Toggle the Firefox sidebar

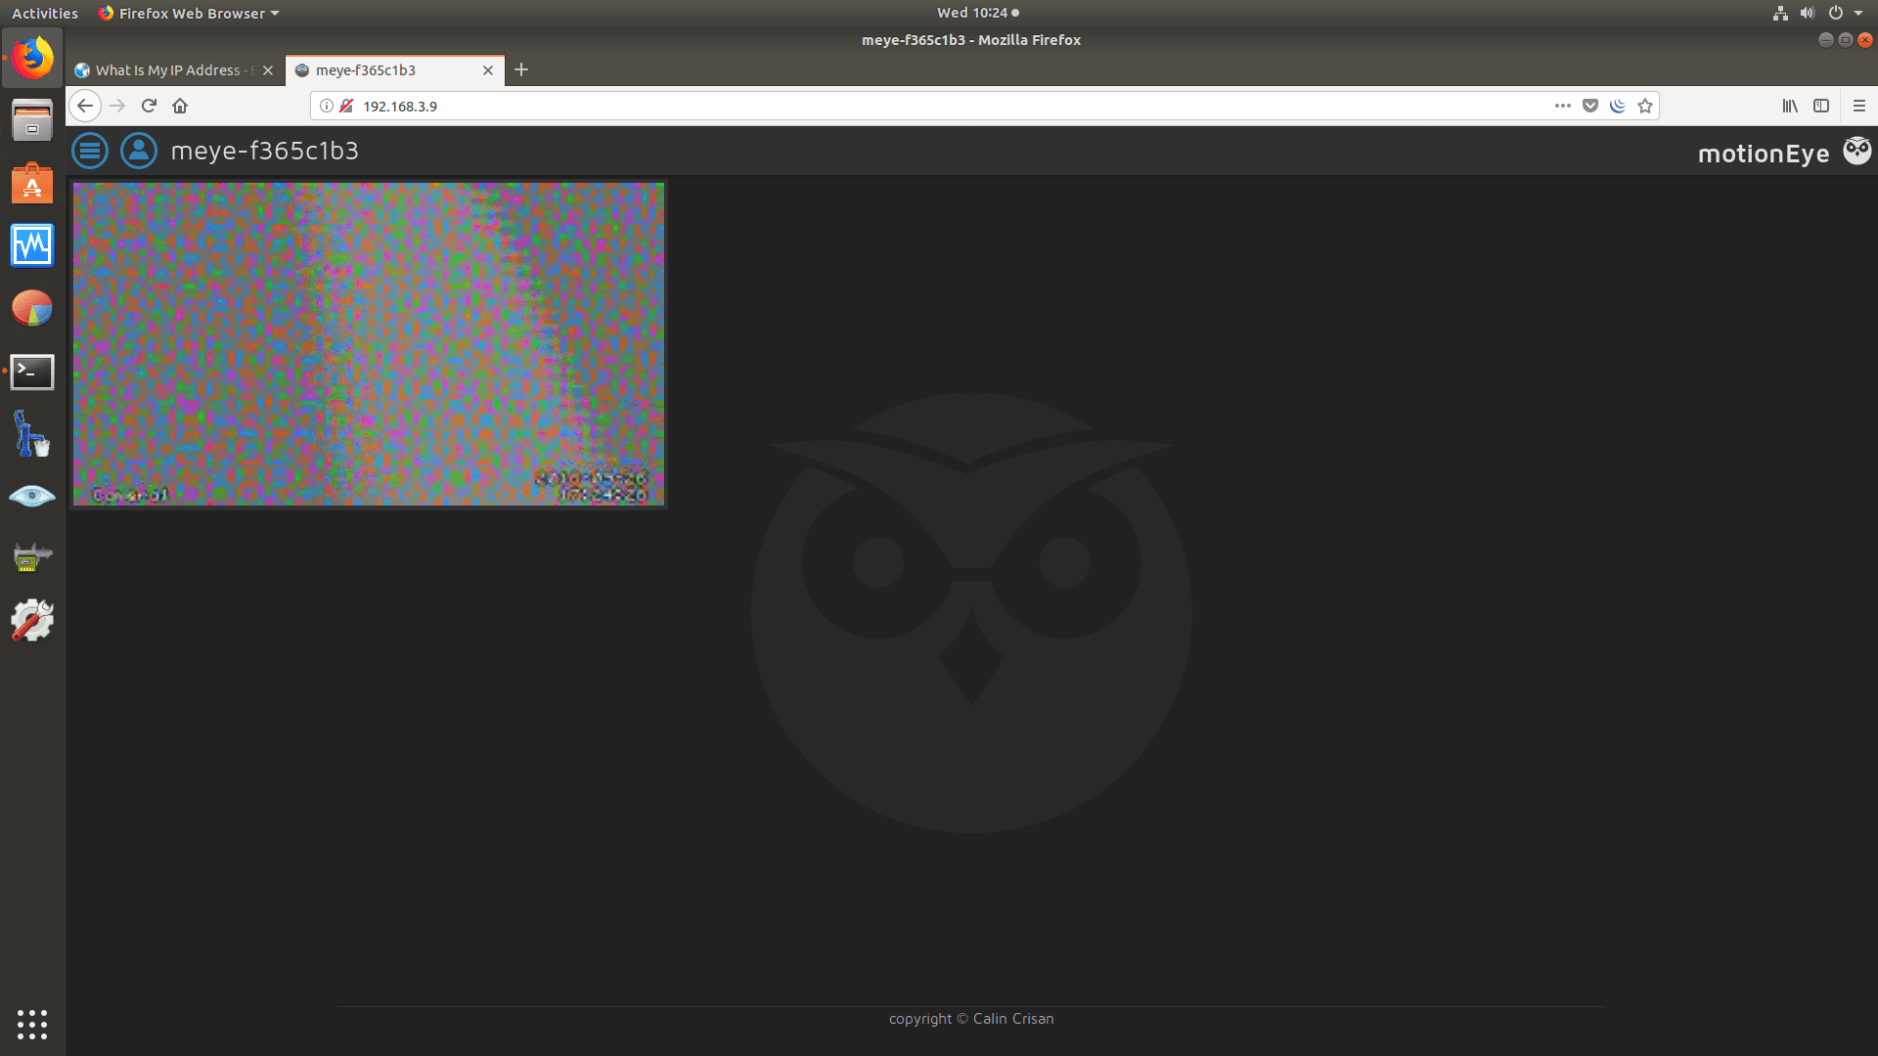click(x=1822, y=106)
